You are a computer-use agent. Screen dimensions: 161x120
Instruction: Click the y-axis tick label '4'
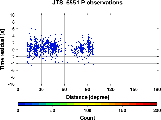(14, 36)
